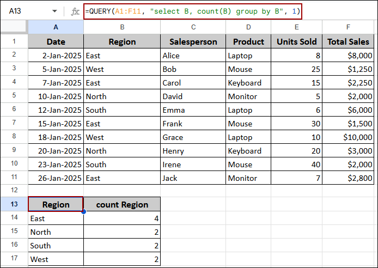Click the Irene cell
The height and width of the screenshot is (268, 378).
[193, 165]
